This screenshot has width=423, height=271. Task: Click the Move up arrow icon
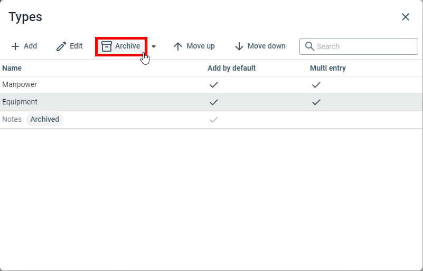point(178,46)
